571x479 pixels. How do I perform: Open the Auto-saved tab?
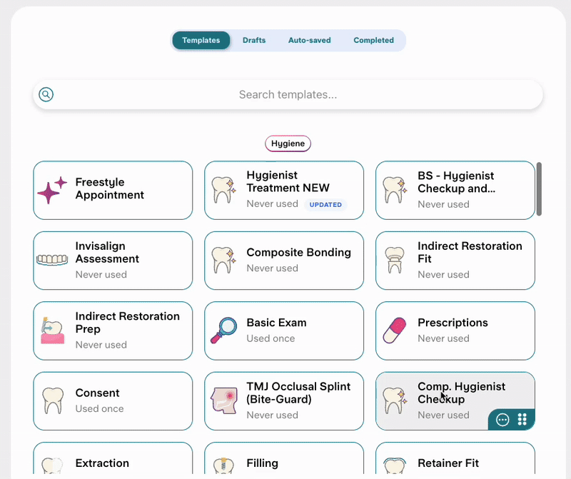point(309,41)
